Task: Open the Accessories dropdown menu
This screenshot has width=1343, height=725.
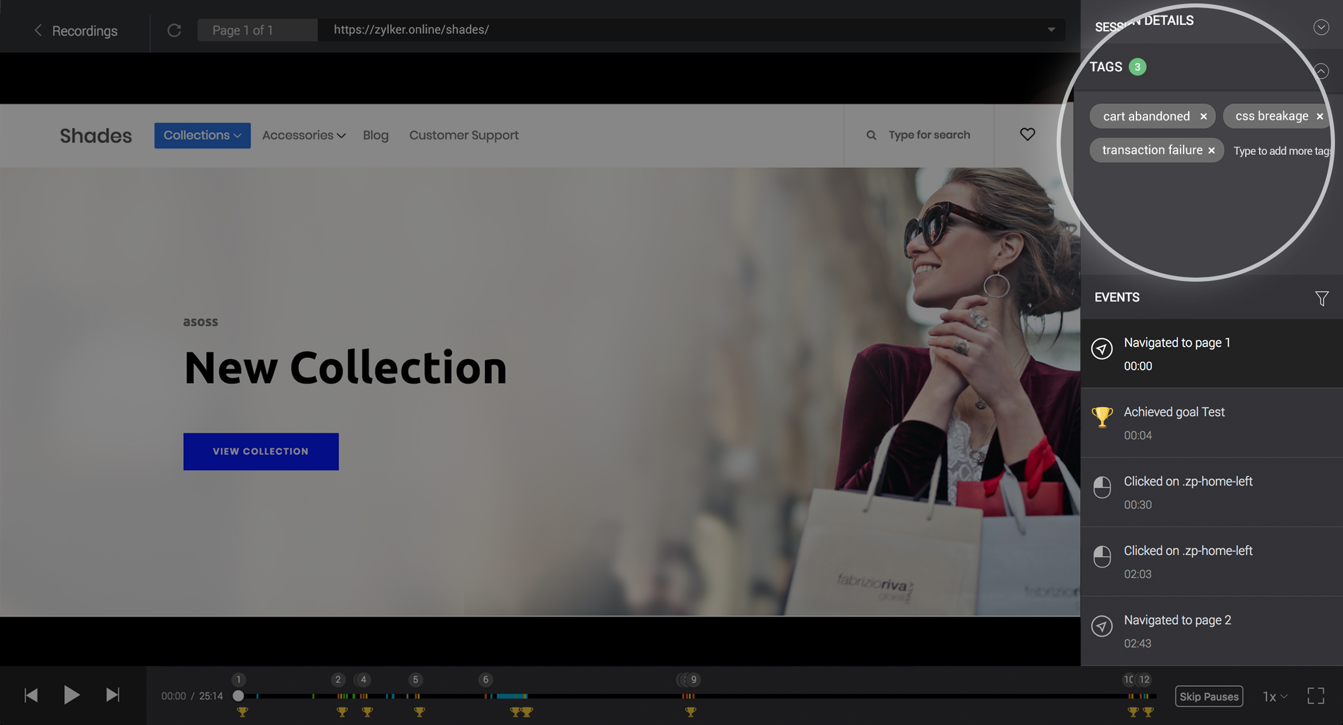Action: pyautogui.click(x=304, y=136)
